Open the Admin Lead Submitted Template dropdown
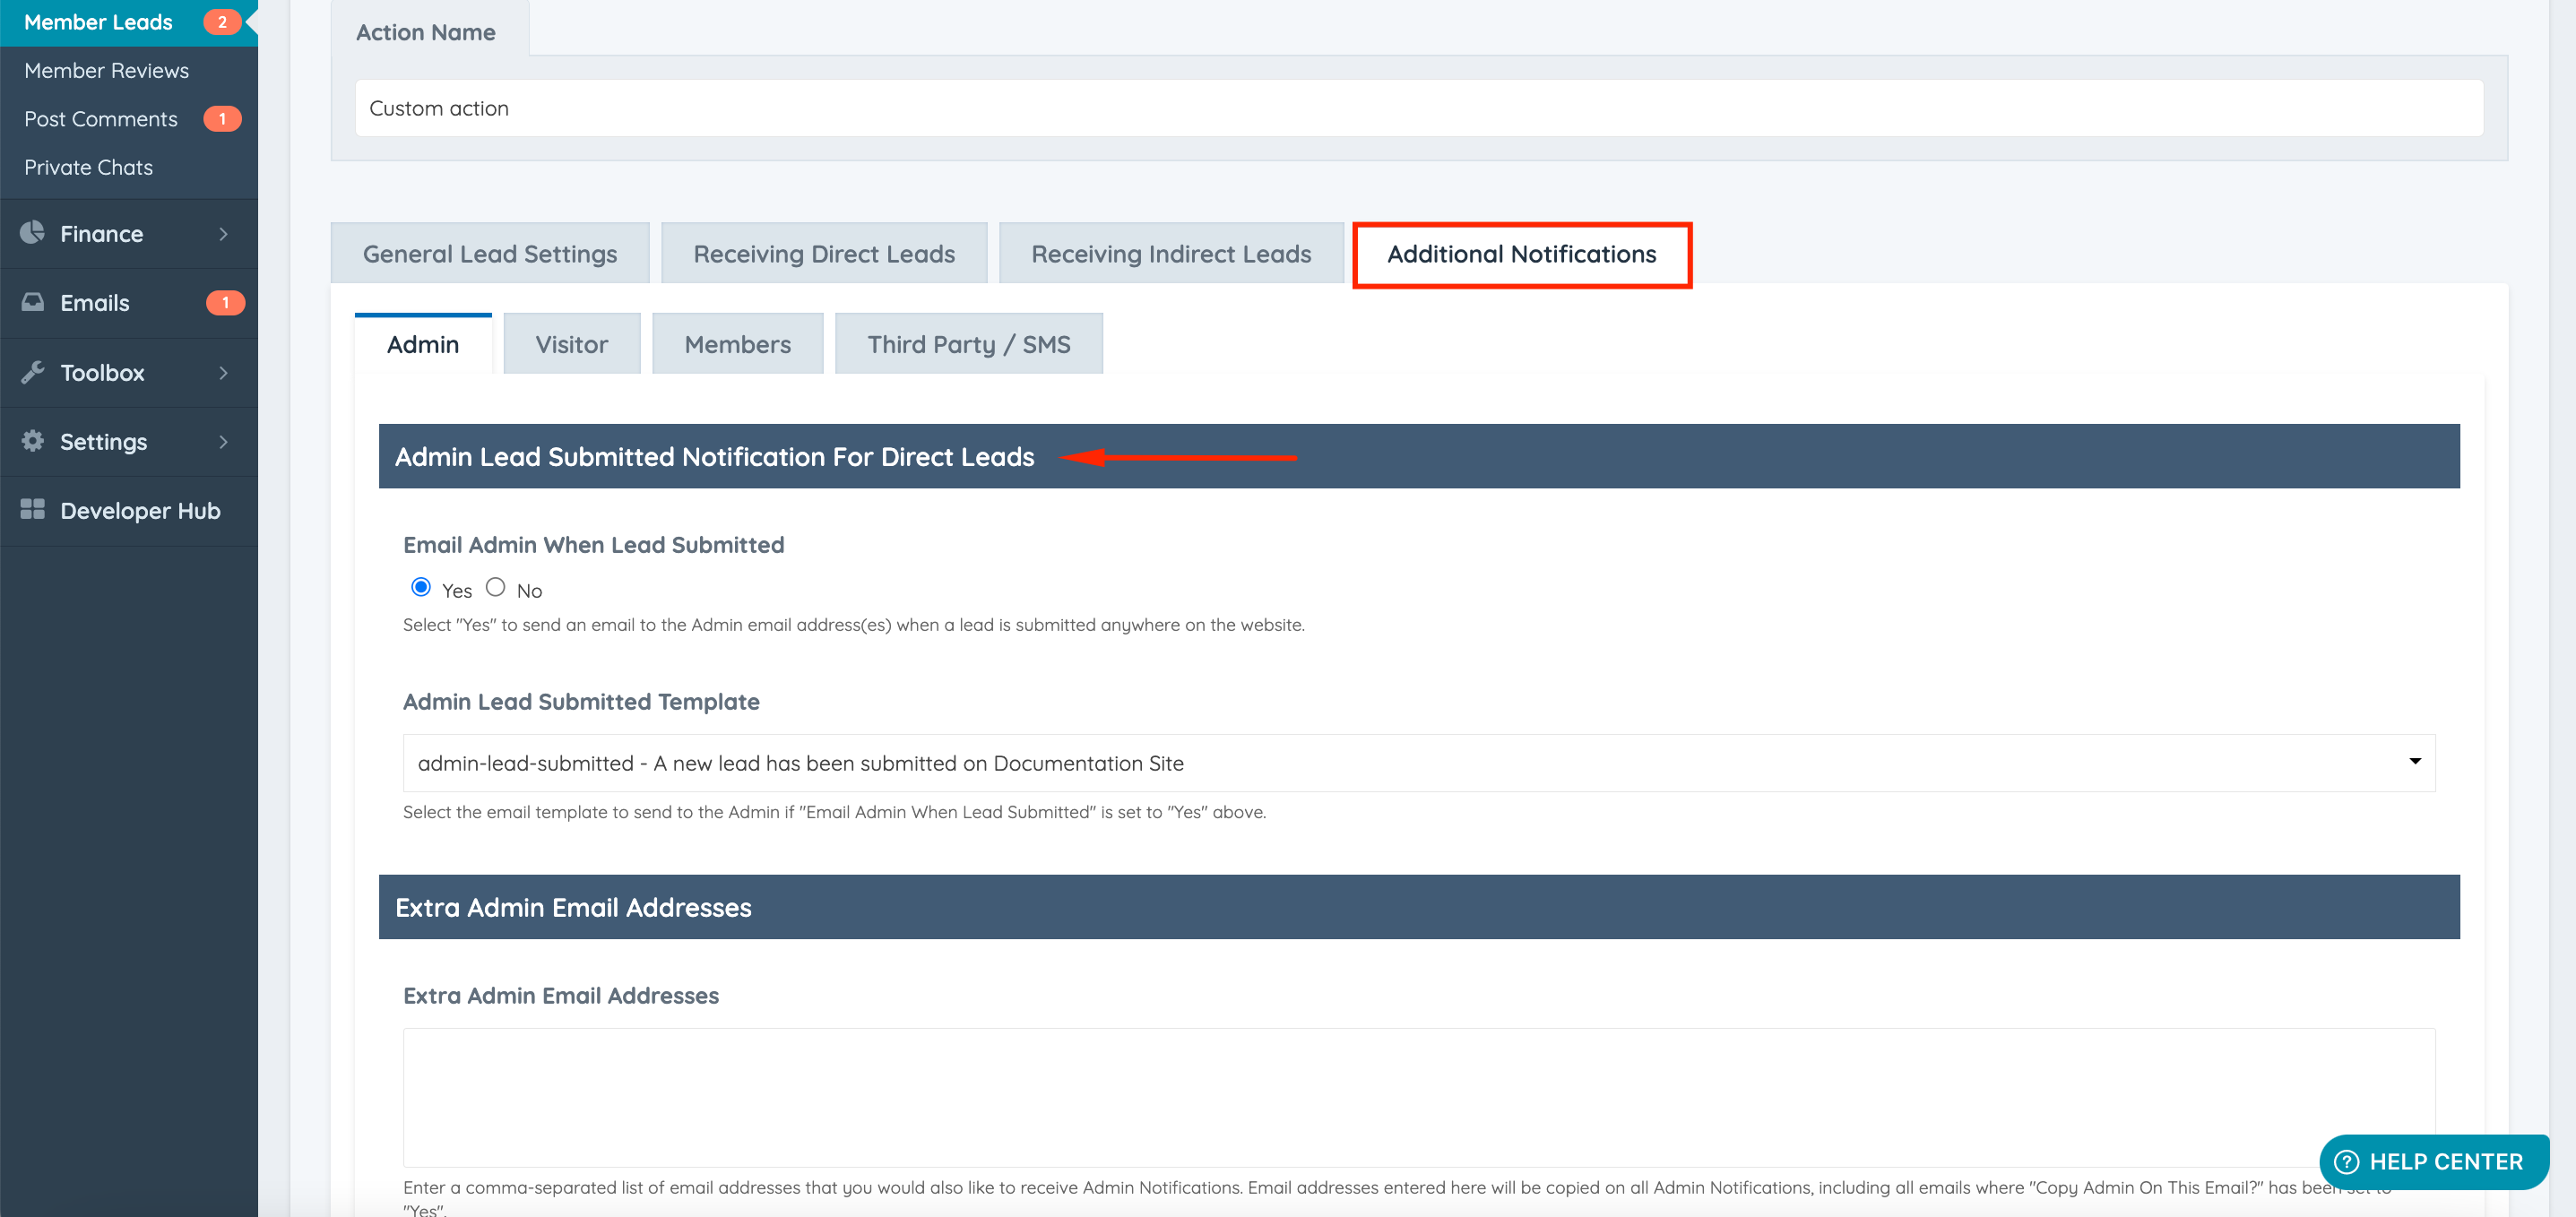2576x1217 pixels. [x=1418, y=763]
